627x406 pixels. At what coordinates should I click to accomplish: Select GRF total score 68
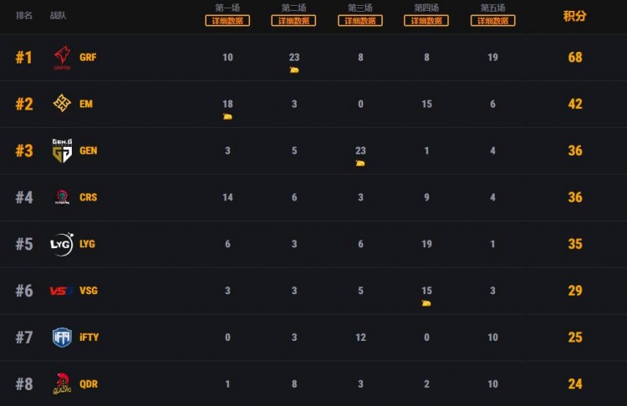point(574,58)
